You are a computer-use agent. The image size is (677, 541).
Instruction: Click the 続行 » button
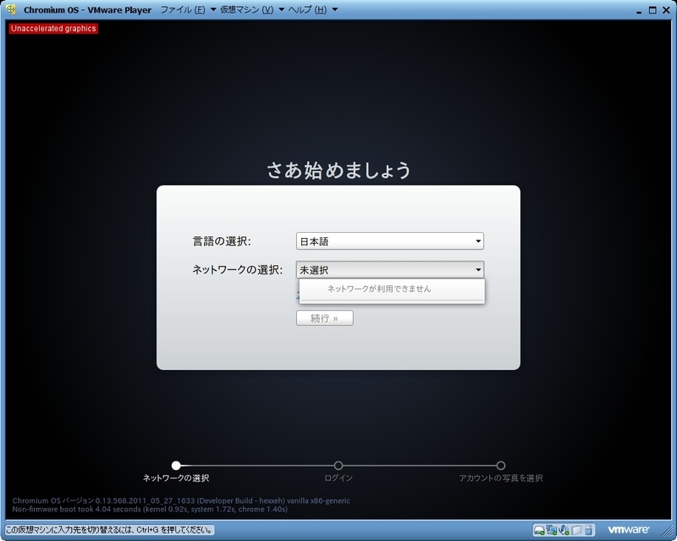pyautogui.click(x=325, y=318)
